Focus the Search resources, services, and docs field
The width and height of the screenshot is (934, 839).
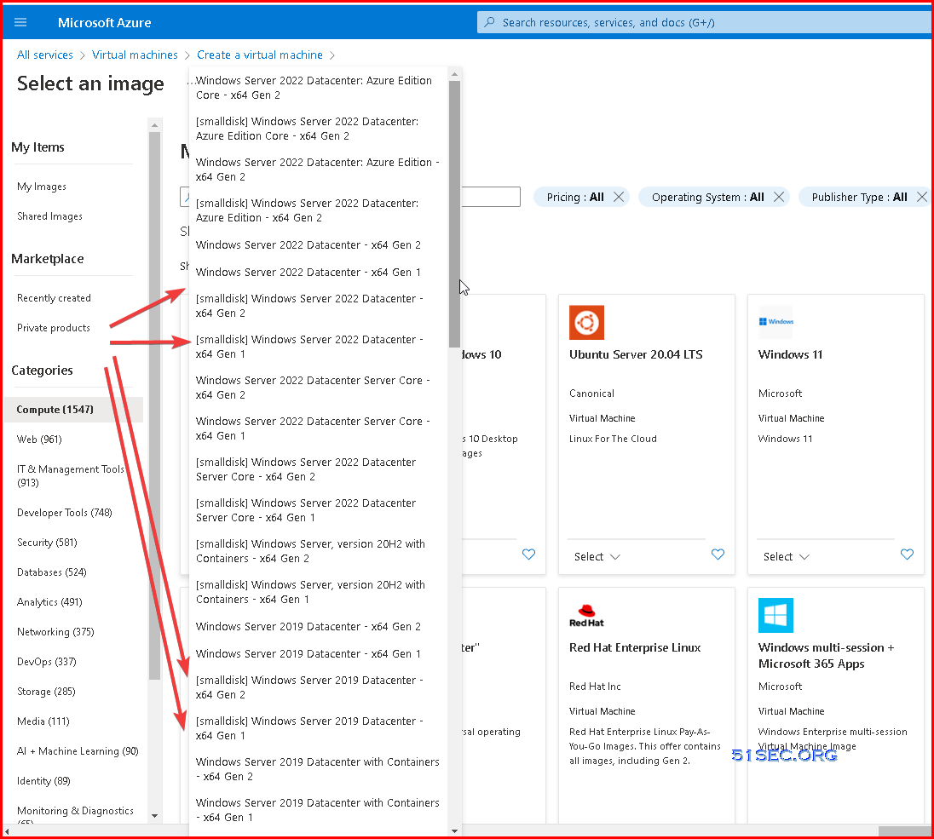(x=704, y=22)
